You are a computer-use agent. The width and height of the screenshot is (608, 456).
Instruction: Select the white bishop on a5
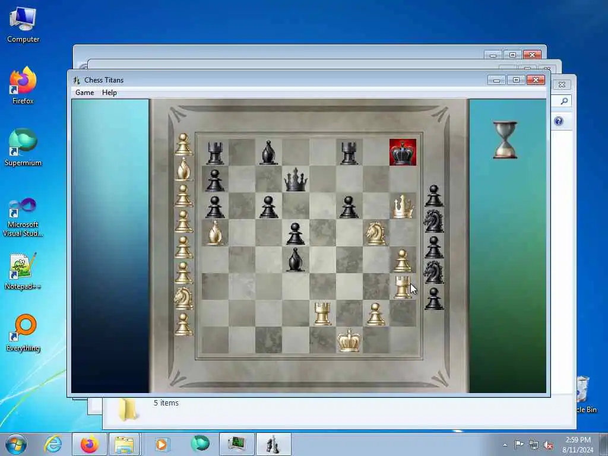[x=215, y=233]
